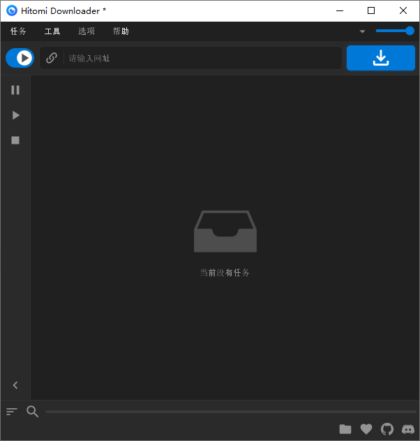Click the stop square icon in sidebar
This screenshot has width=420, height=441.
15,140
